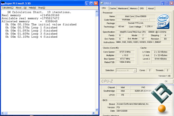The image size is (174, 116).
Task: Click the '1M Calculation Start' line
Action: (x=39, y=12)
